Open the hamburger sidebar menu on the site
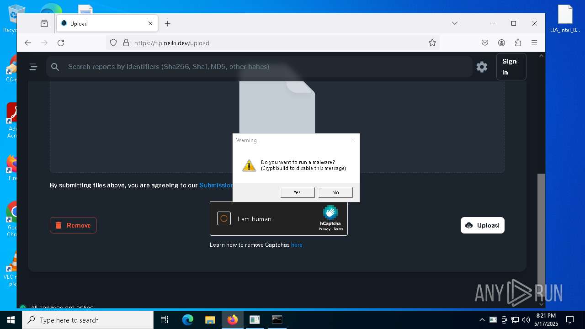 33,67
